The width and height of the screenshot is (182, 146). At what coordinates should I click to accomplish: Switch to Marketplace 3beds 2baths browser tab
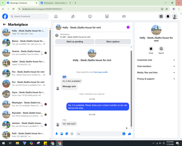coord(56,3)
